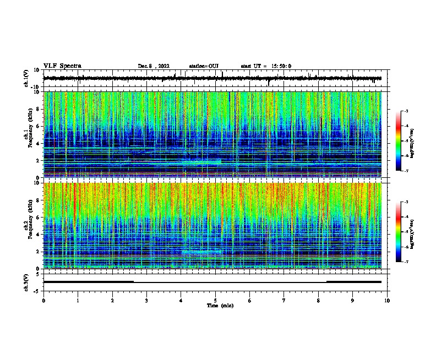The height and width of the screenshot is (337, 436).
Task: Select the "start UT = 15:50: 0" text
Action: (266, 66)
